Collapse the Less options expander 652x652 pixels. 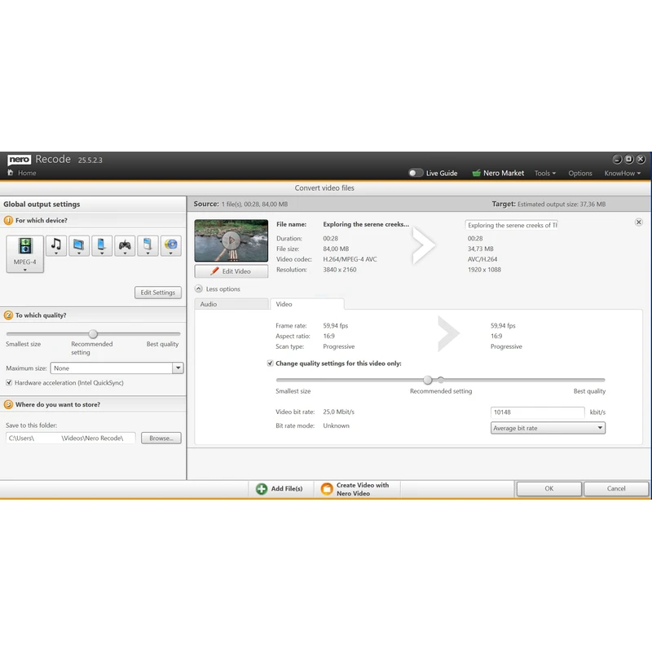(x=199, y=289)
